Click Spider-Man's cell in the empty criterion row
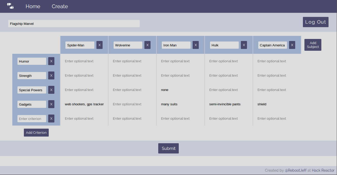337x175 pixels. [x=84, y=118]
